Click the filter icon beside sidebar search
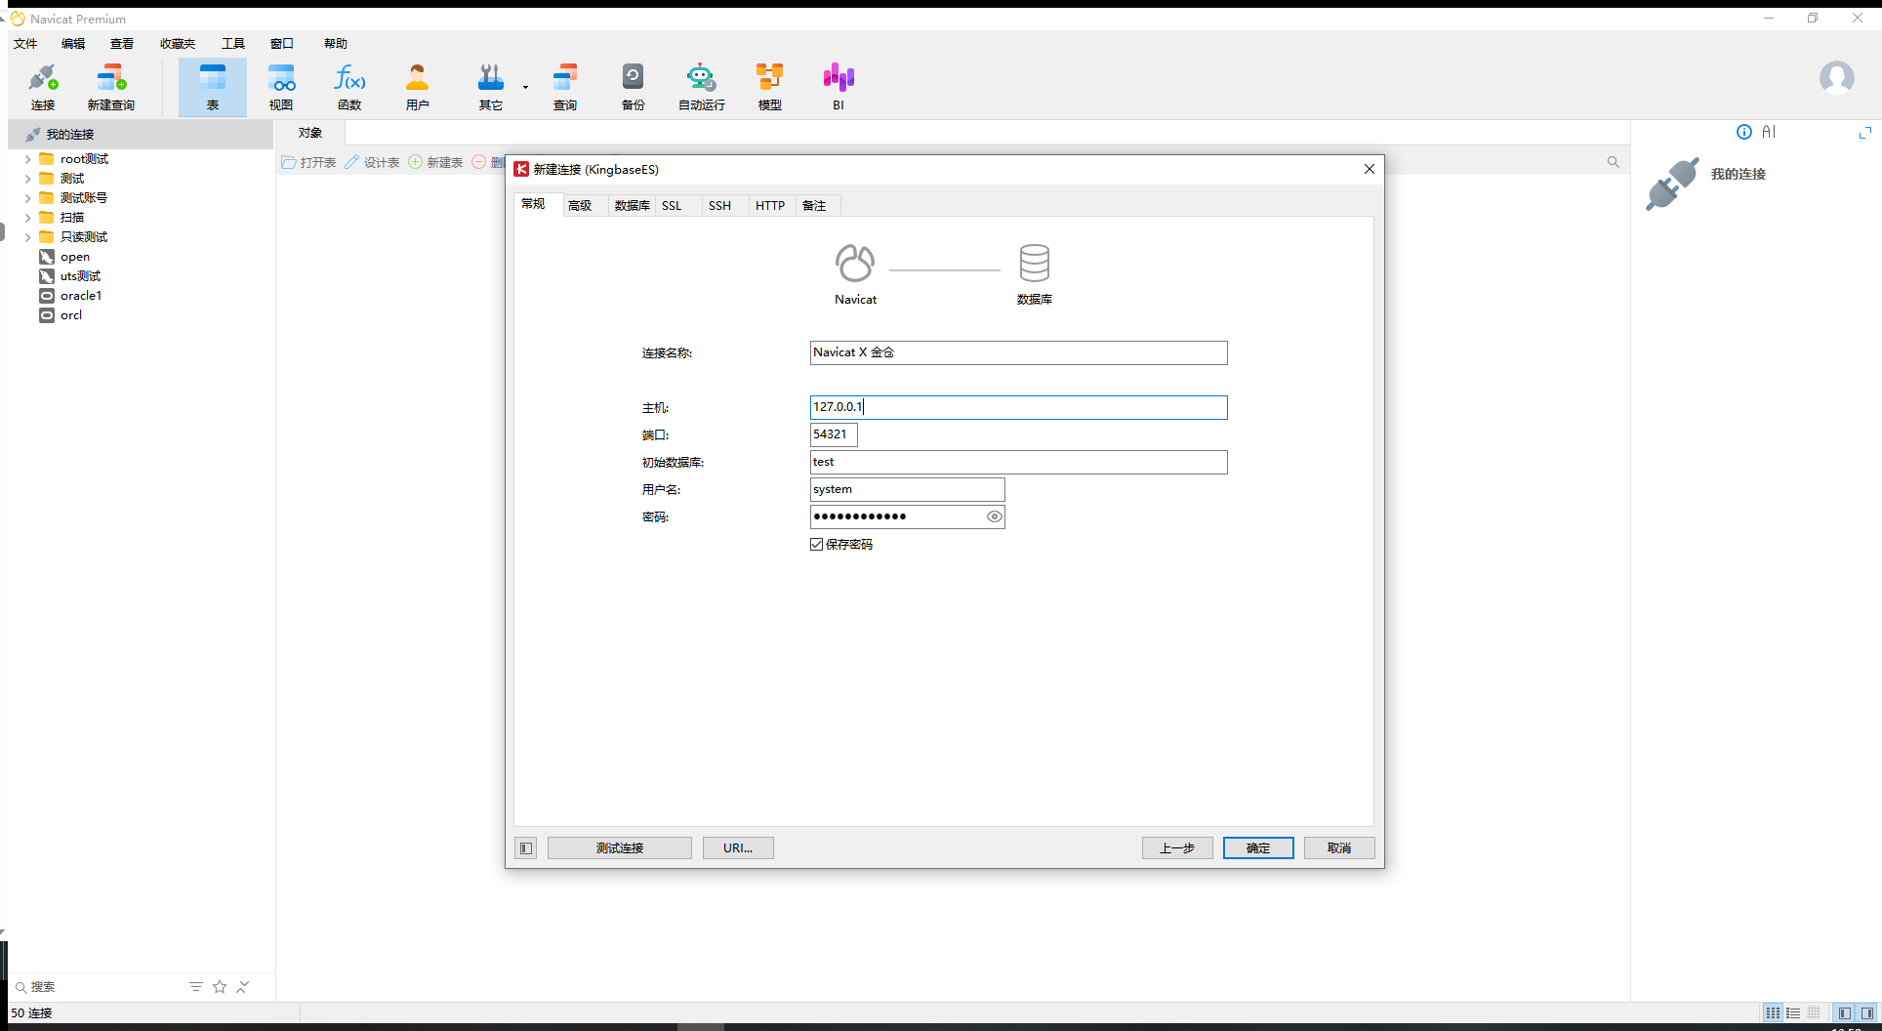 (196, 987)
